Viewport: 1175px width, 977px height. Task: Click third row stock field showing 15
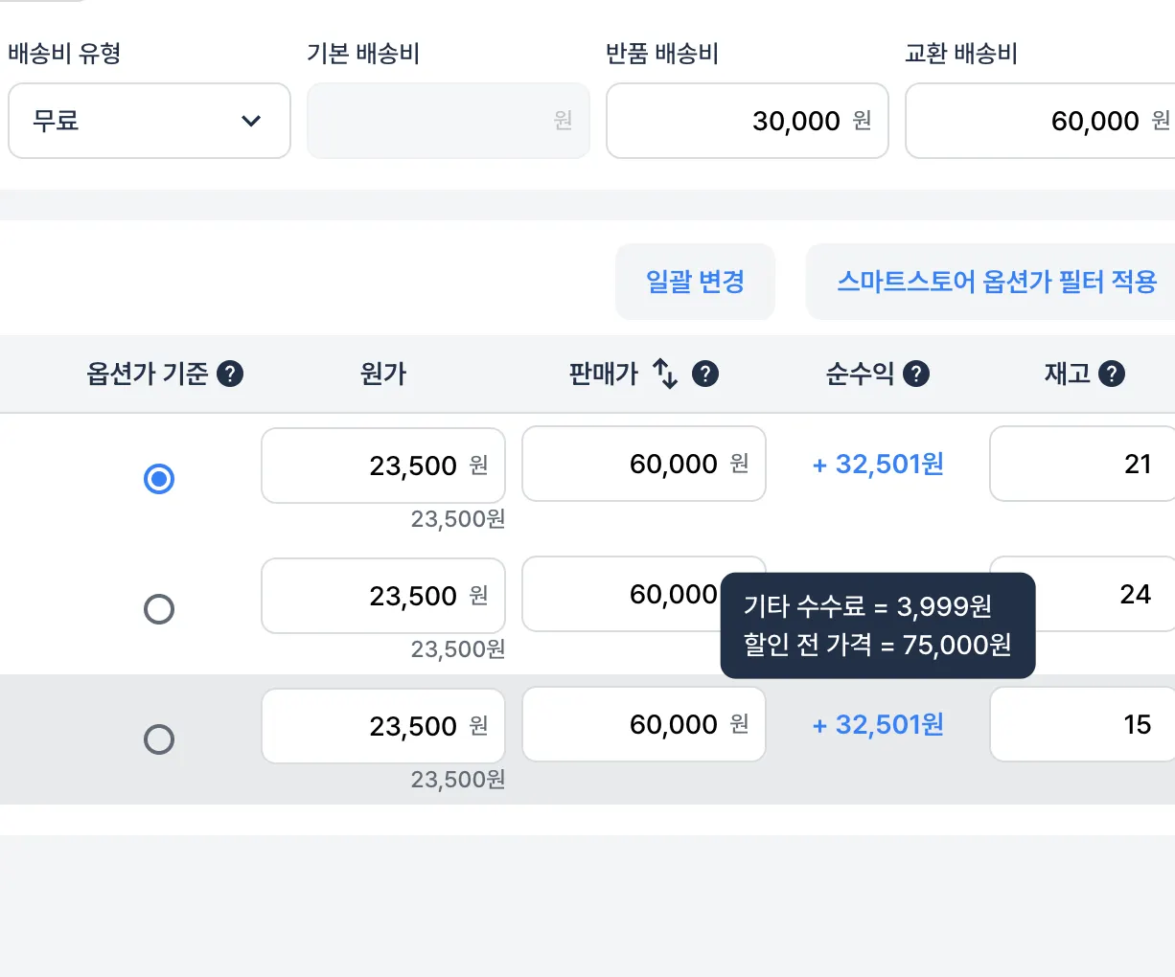coord(1083,724)
